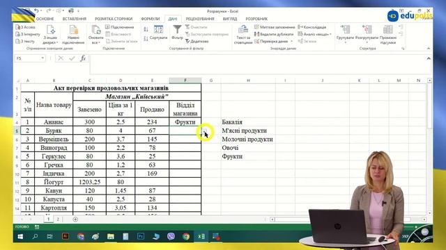Expand Перевірка даних dropdown arrow

click(x=291, y=42)
